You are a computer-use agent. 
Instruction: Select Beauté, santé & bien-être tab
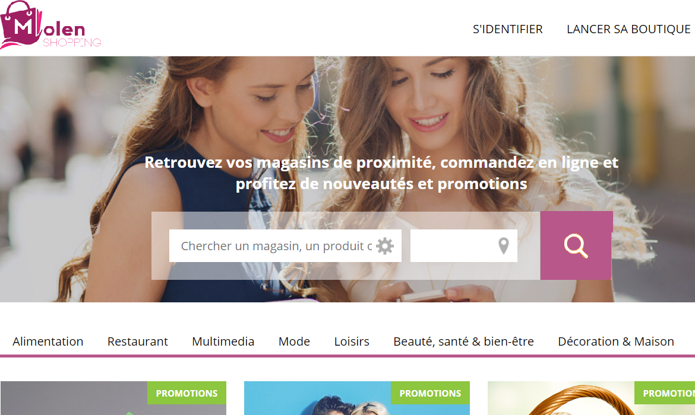point(463,341)
